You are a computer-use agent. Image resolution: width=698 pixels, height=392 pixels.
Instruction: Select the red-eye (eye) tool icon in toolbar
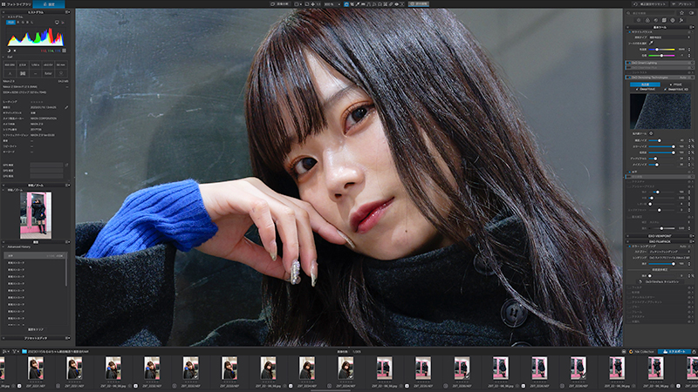[397, 4]
